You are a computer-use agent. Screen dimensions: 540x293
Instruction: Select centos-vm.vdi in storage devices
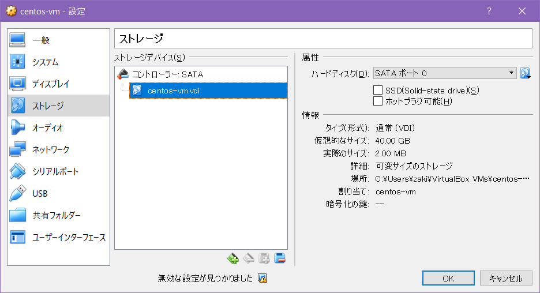click(x=208, y=91)
